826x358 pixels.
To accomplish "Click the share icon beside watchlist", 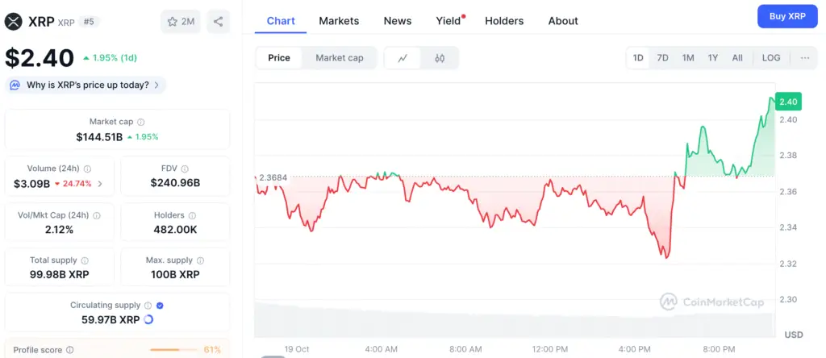I will click(x=218, y=22).
